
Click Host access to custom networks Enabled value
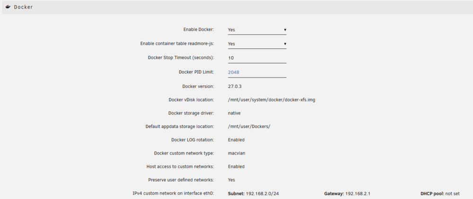coord(236,166)
